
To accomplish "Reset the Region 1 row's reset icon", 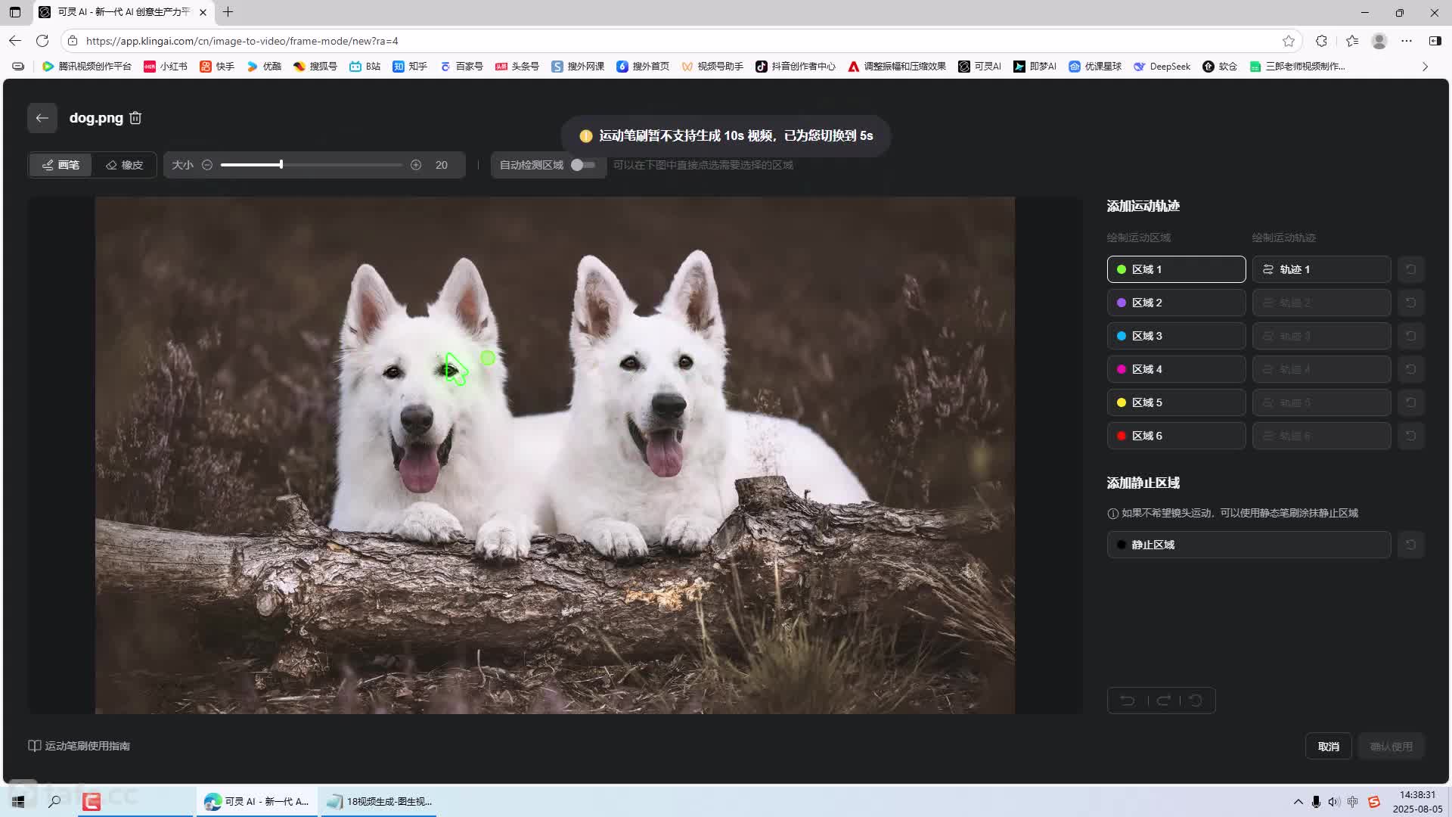I will pos(1410,269).
